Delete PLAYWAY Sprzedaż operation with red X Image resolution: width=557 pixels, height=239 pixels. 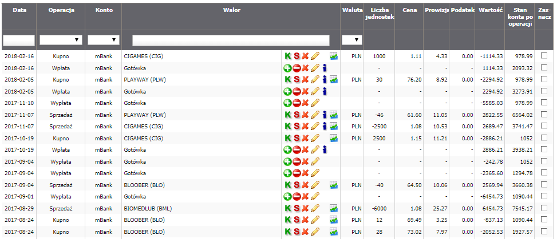[x=305, y=114]
